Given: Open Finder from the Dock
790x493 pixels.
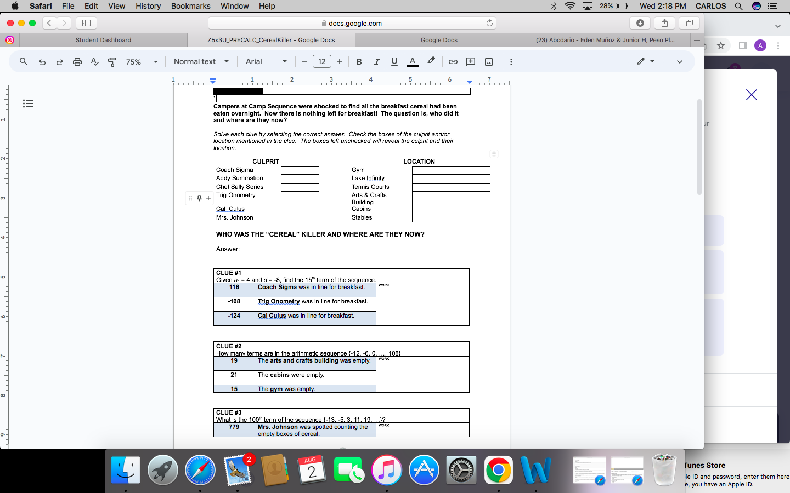Looking at the screenshot, I should click(x=126, y=470).
